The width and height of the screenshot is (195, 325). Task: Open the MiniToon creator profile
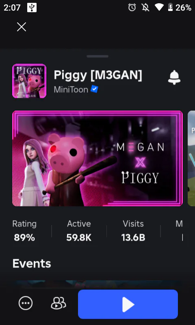click(71, 89)
